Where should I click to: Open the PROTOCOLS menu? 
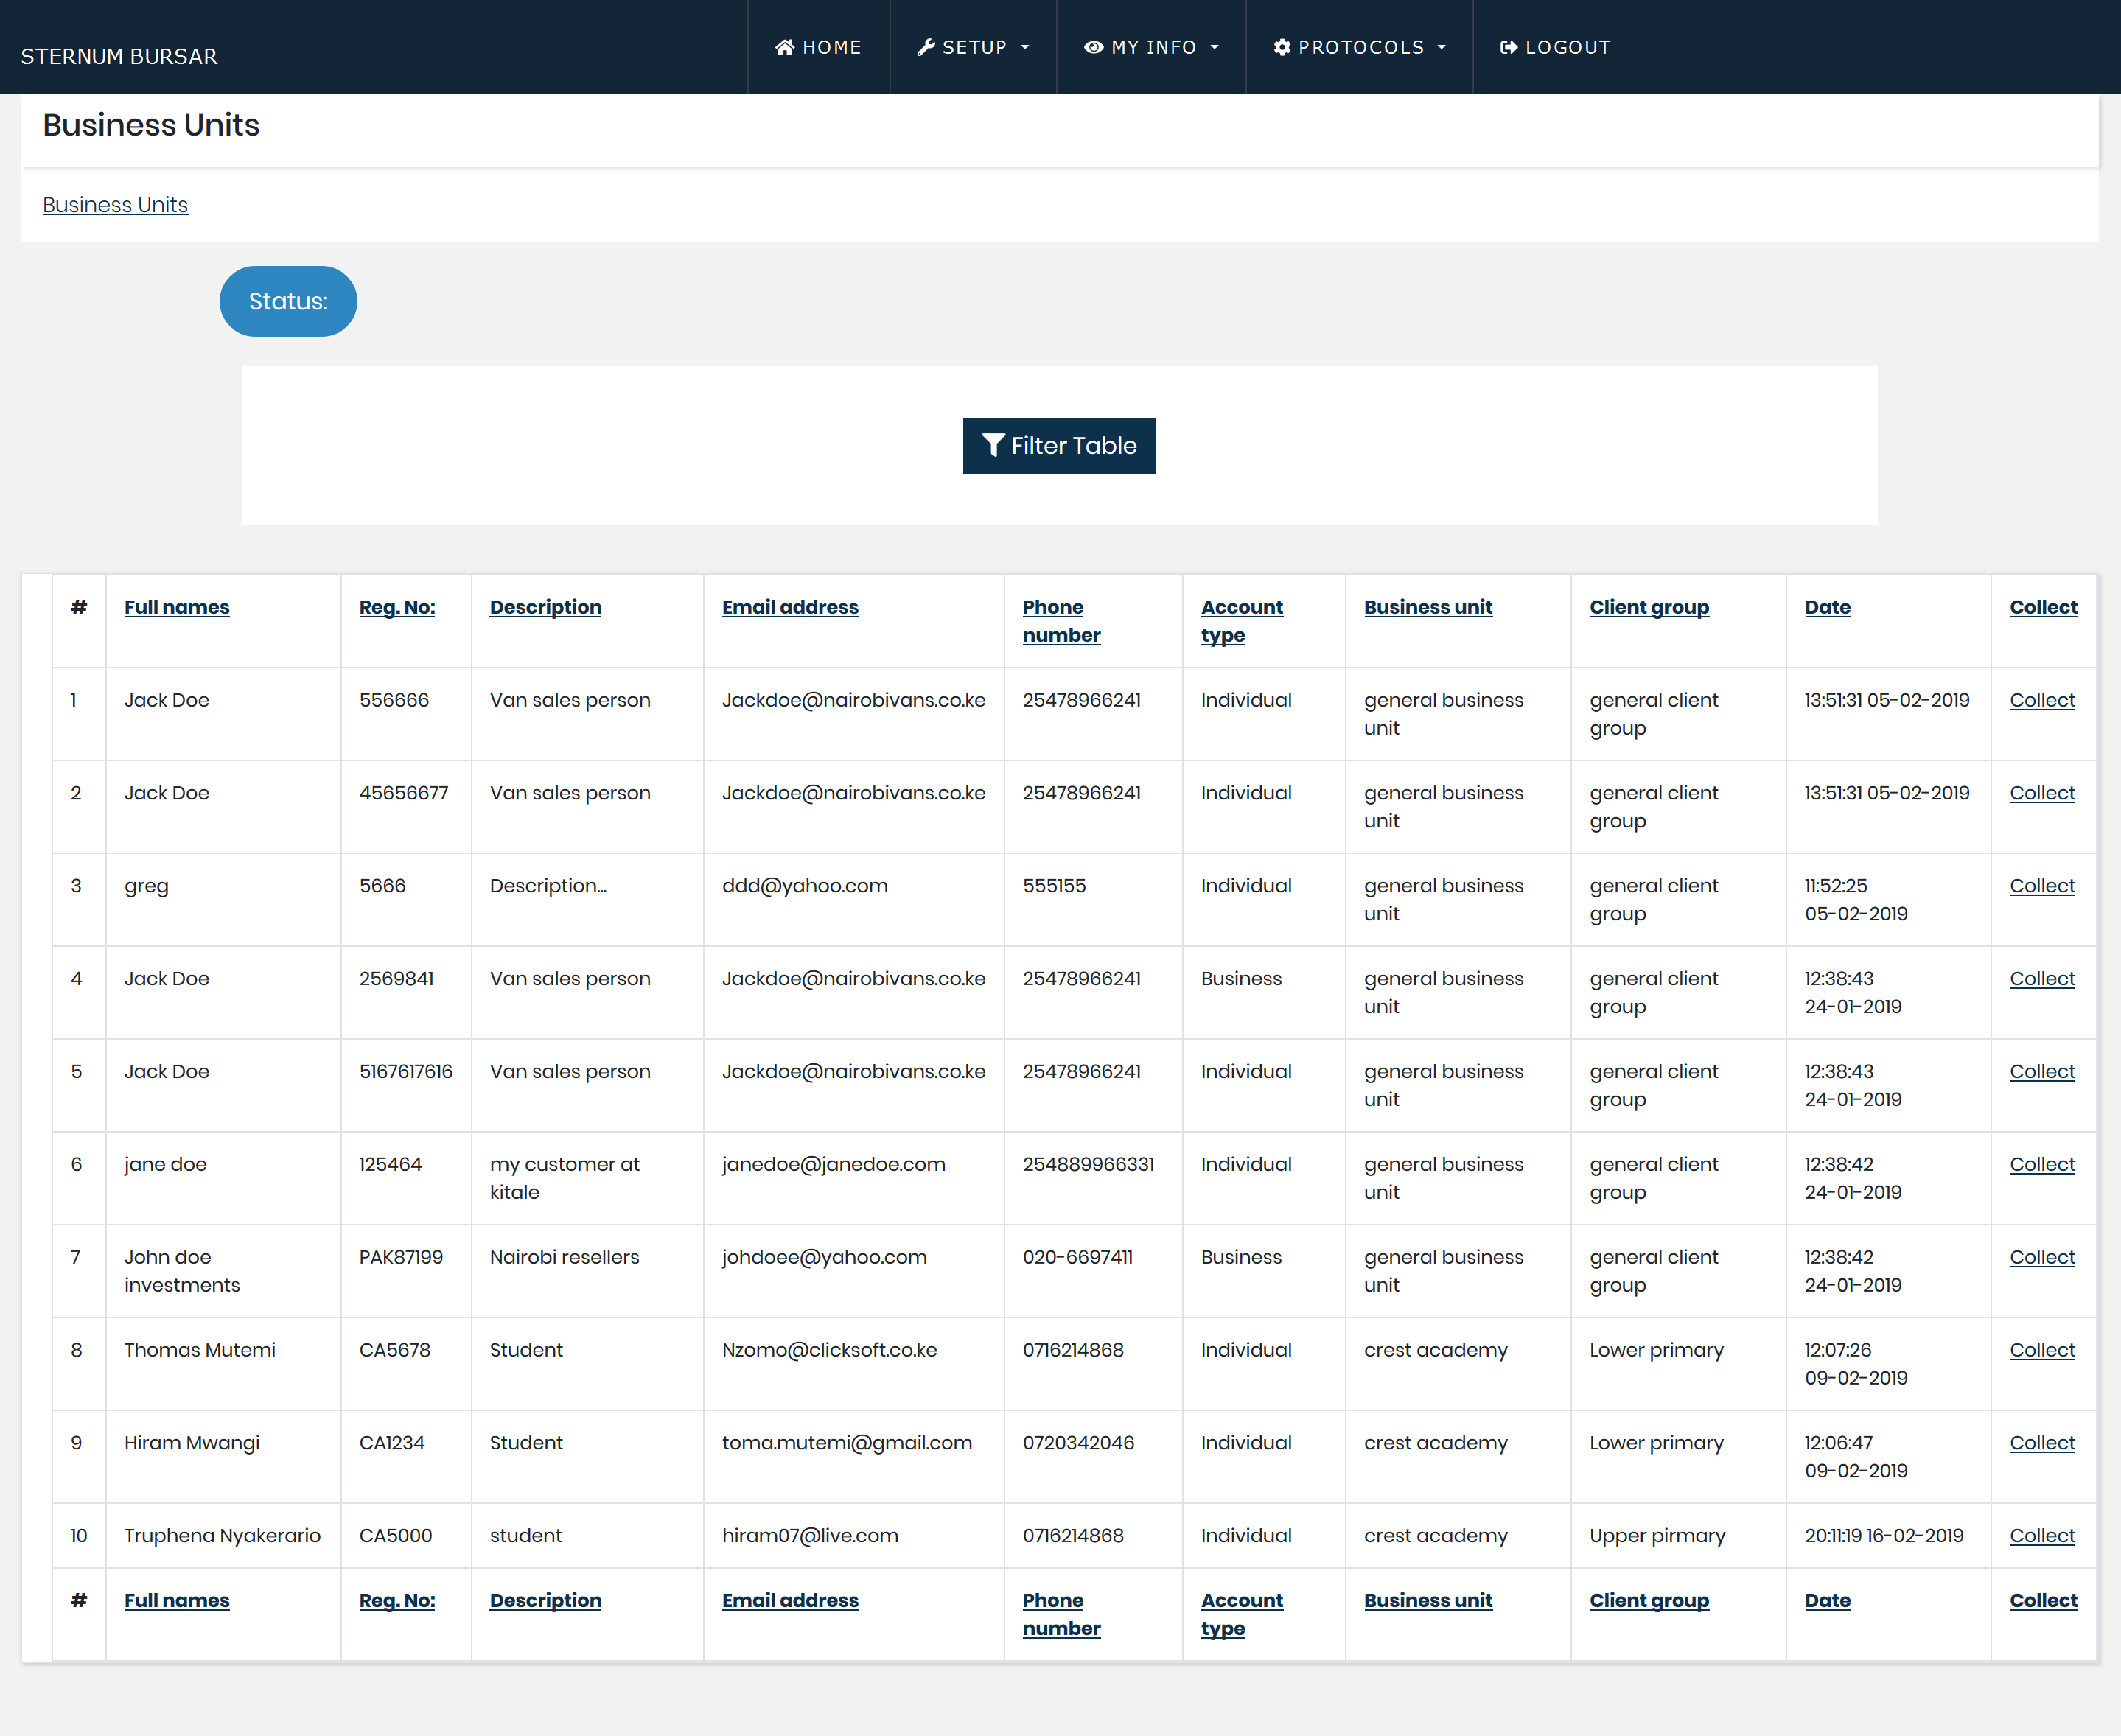click(x=1359, y=47)
